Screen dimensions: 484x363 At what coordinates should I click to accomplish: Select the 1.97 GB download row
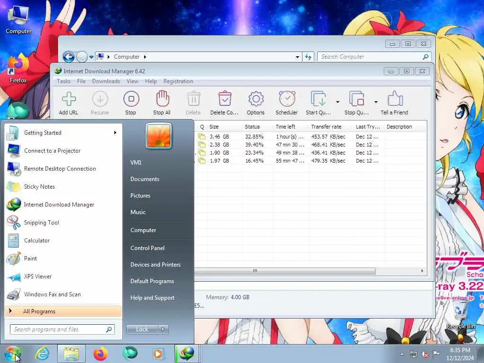pyautogui.click(x=310, y=161)
